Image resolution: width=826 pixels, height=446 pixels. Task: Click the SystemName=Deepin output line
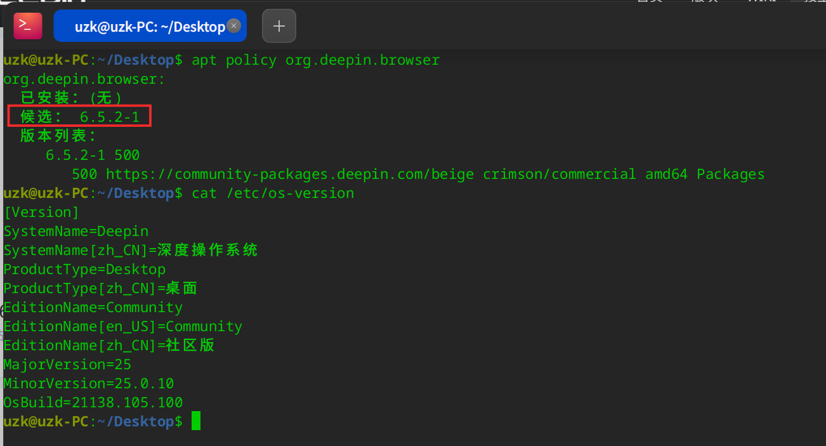click(76, 232)
